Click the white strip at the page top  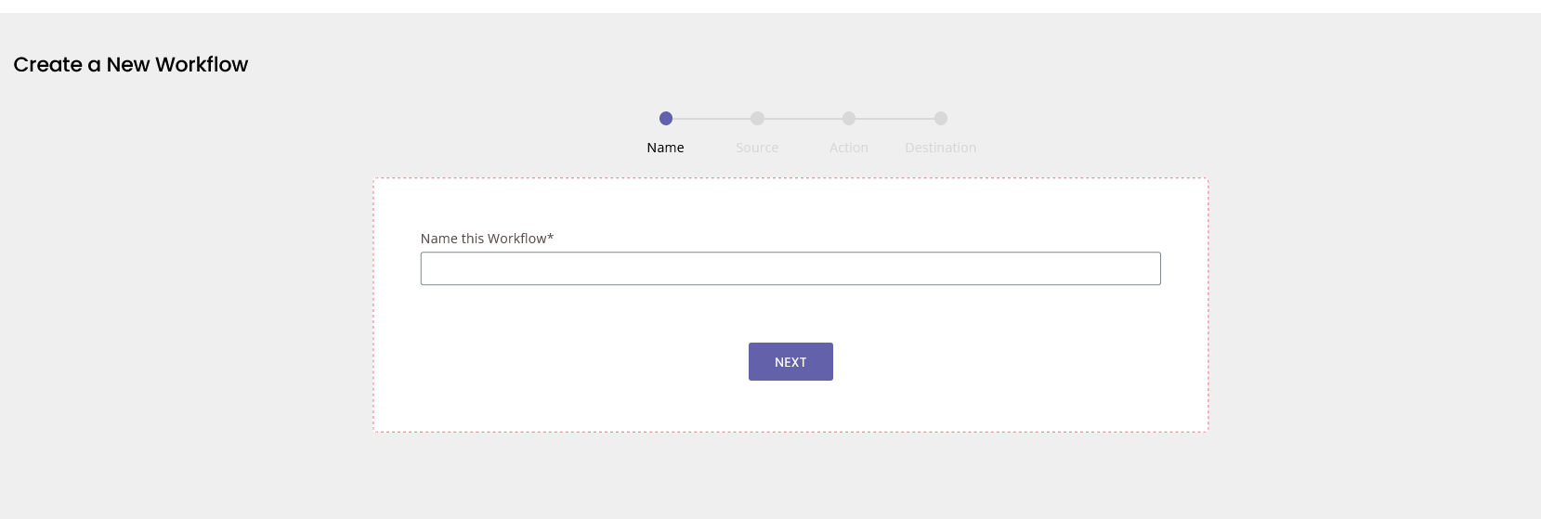[x=770, y=6]
